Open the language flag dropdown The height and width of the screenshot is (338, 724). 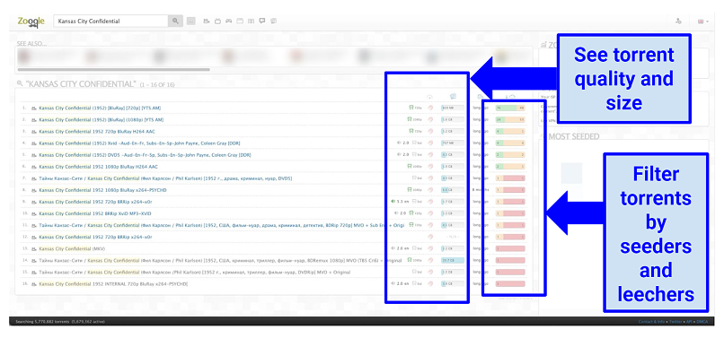point(702,22)
